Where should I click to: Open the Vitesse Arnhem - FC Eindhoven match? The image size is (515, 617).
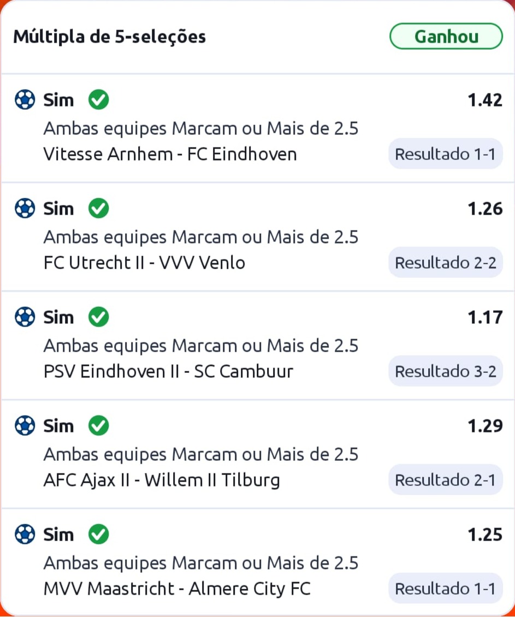click(170, 154)
